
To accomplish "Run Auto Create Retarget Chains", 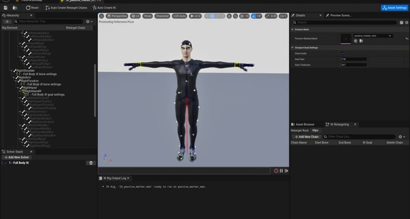I will pos(66,8).
